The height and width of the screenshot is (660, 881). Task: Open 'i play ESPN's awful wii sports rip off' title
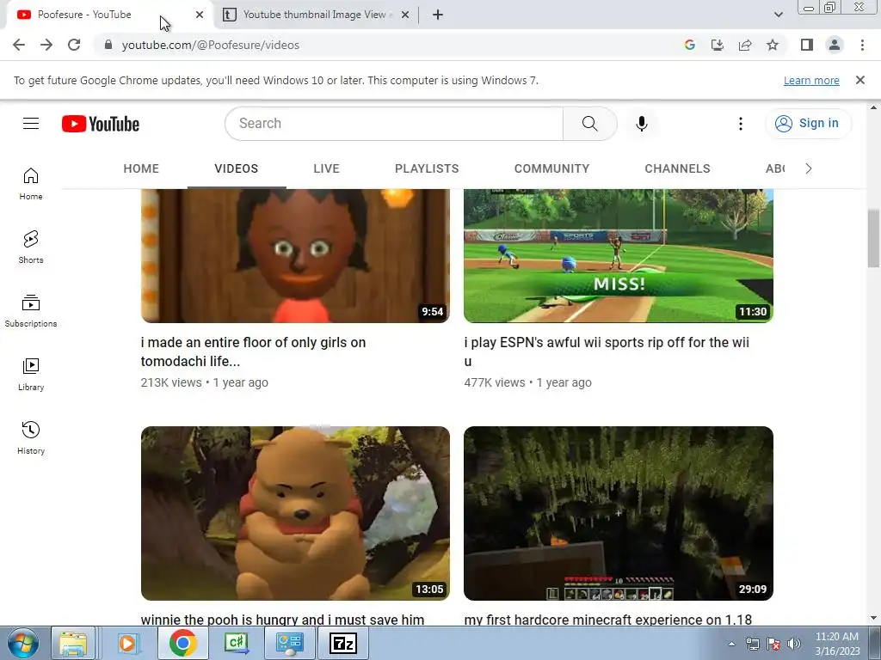(x=607, y=351)
